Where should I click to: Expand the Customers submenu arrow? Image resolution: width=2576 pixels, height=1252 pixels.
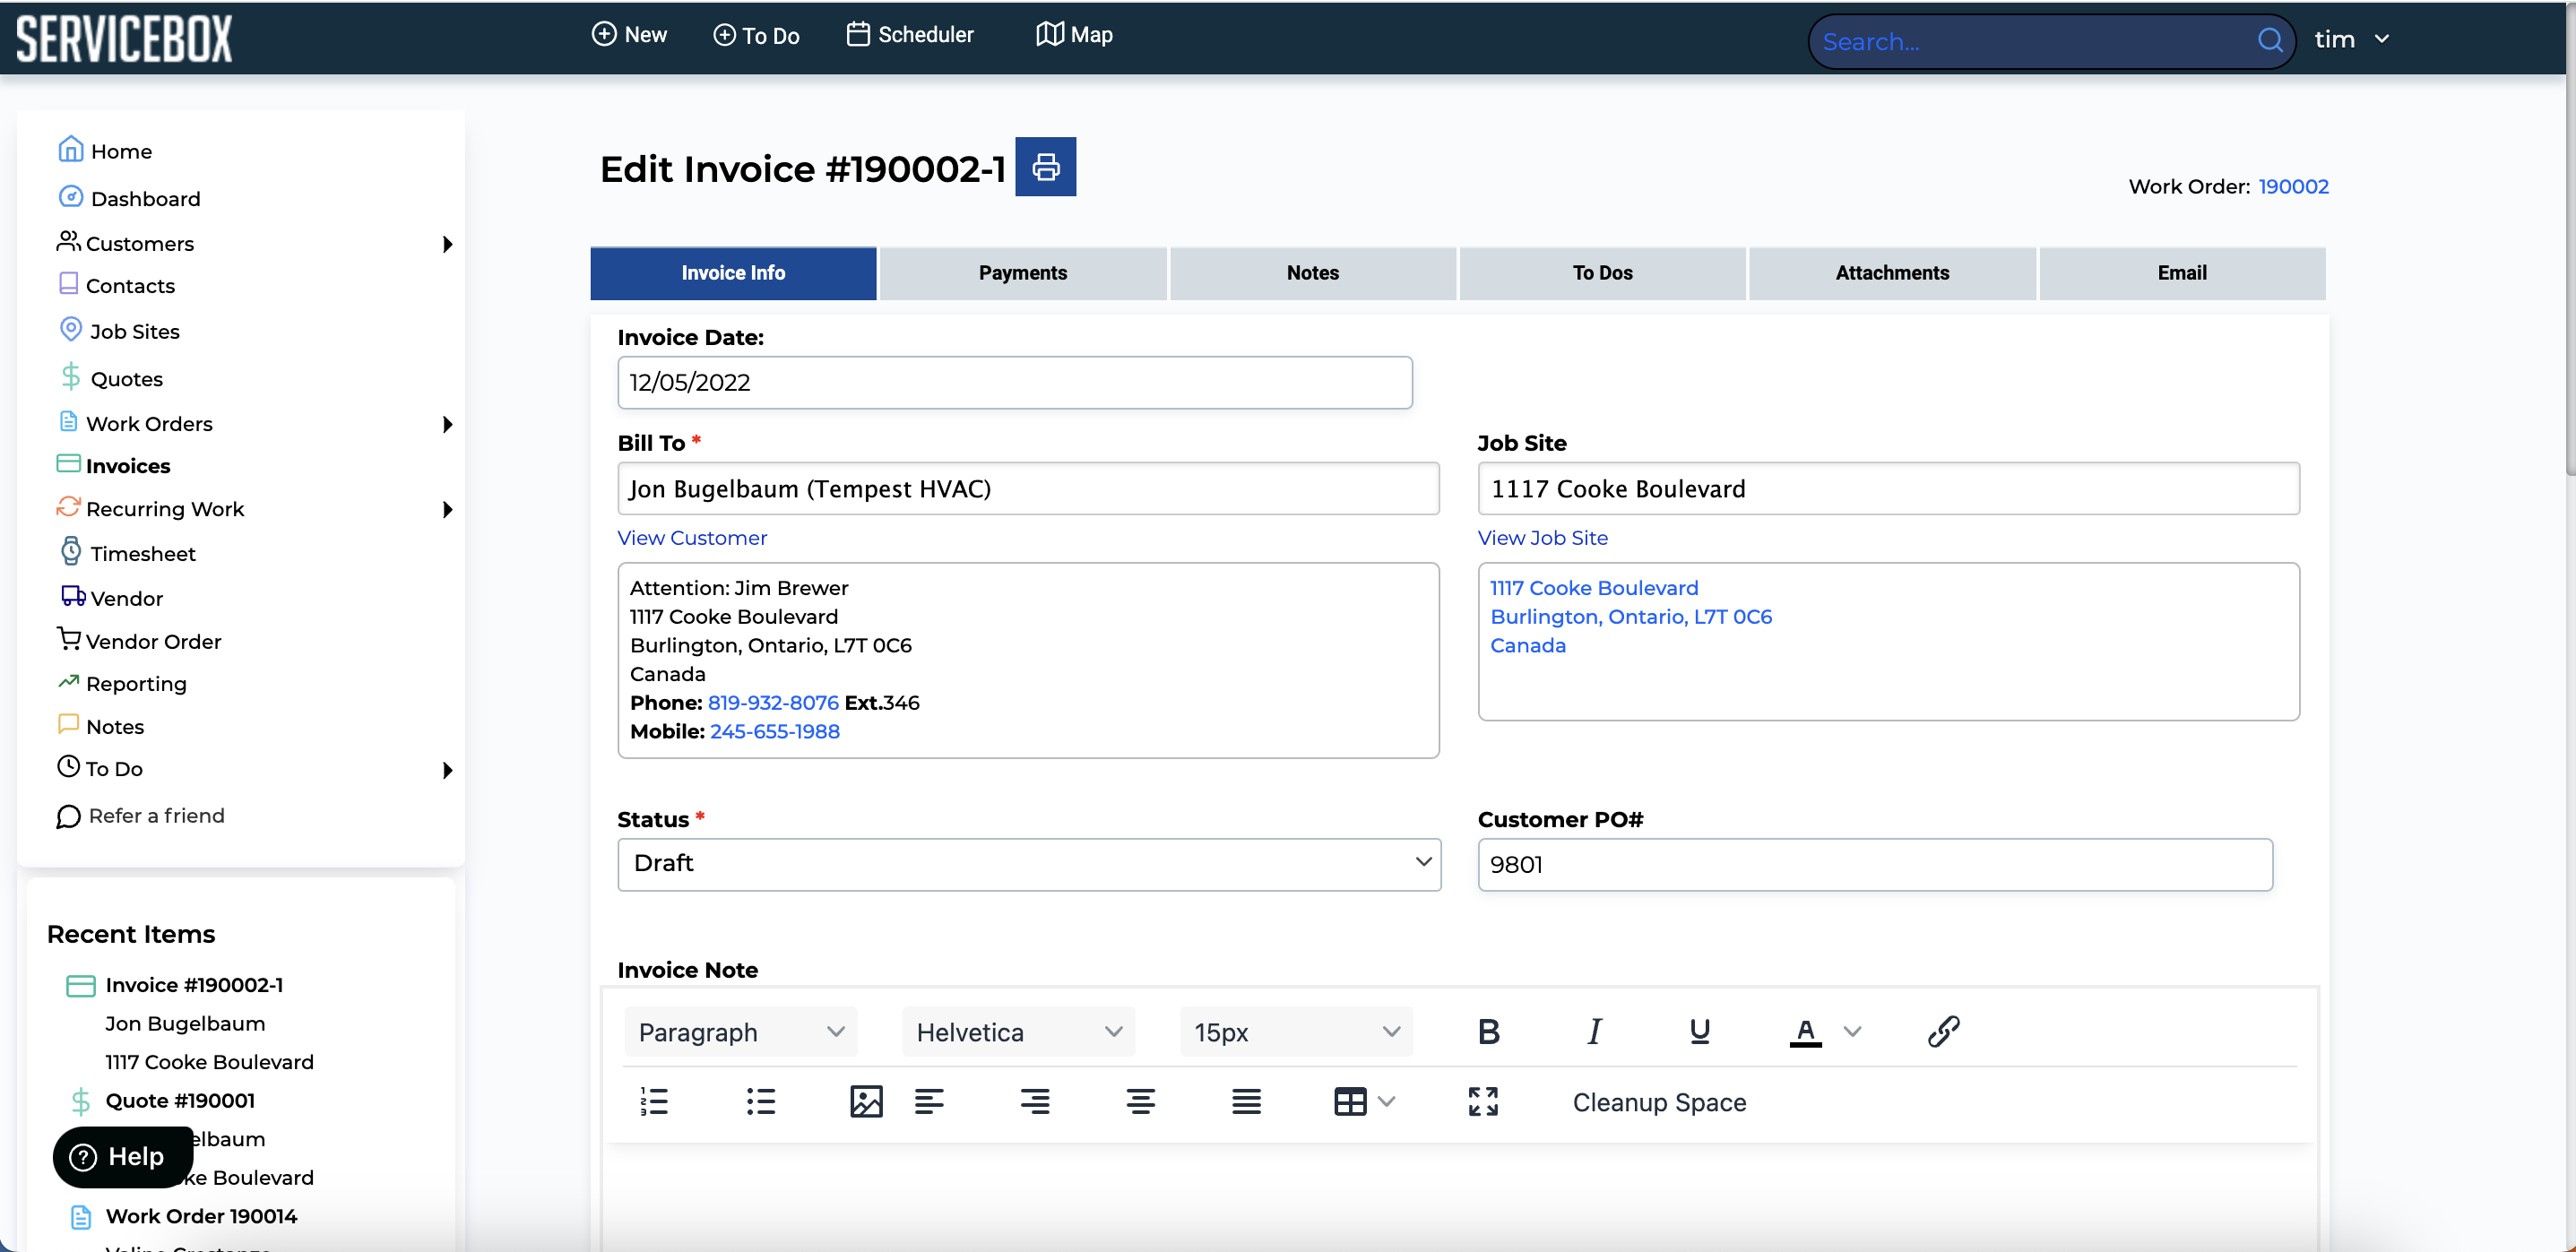pos(447,243)
